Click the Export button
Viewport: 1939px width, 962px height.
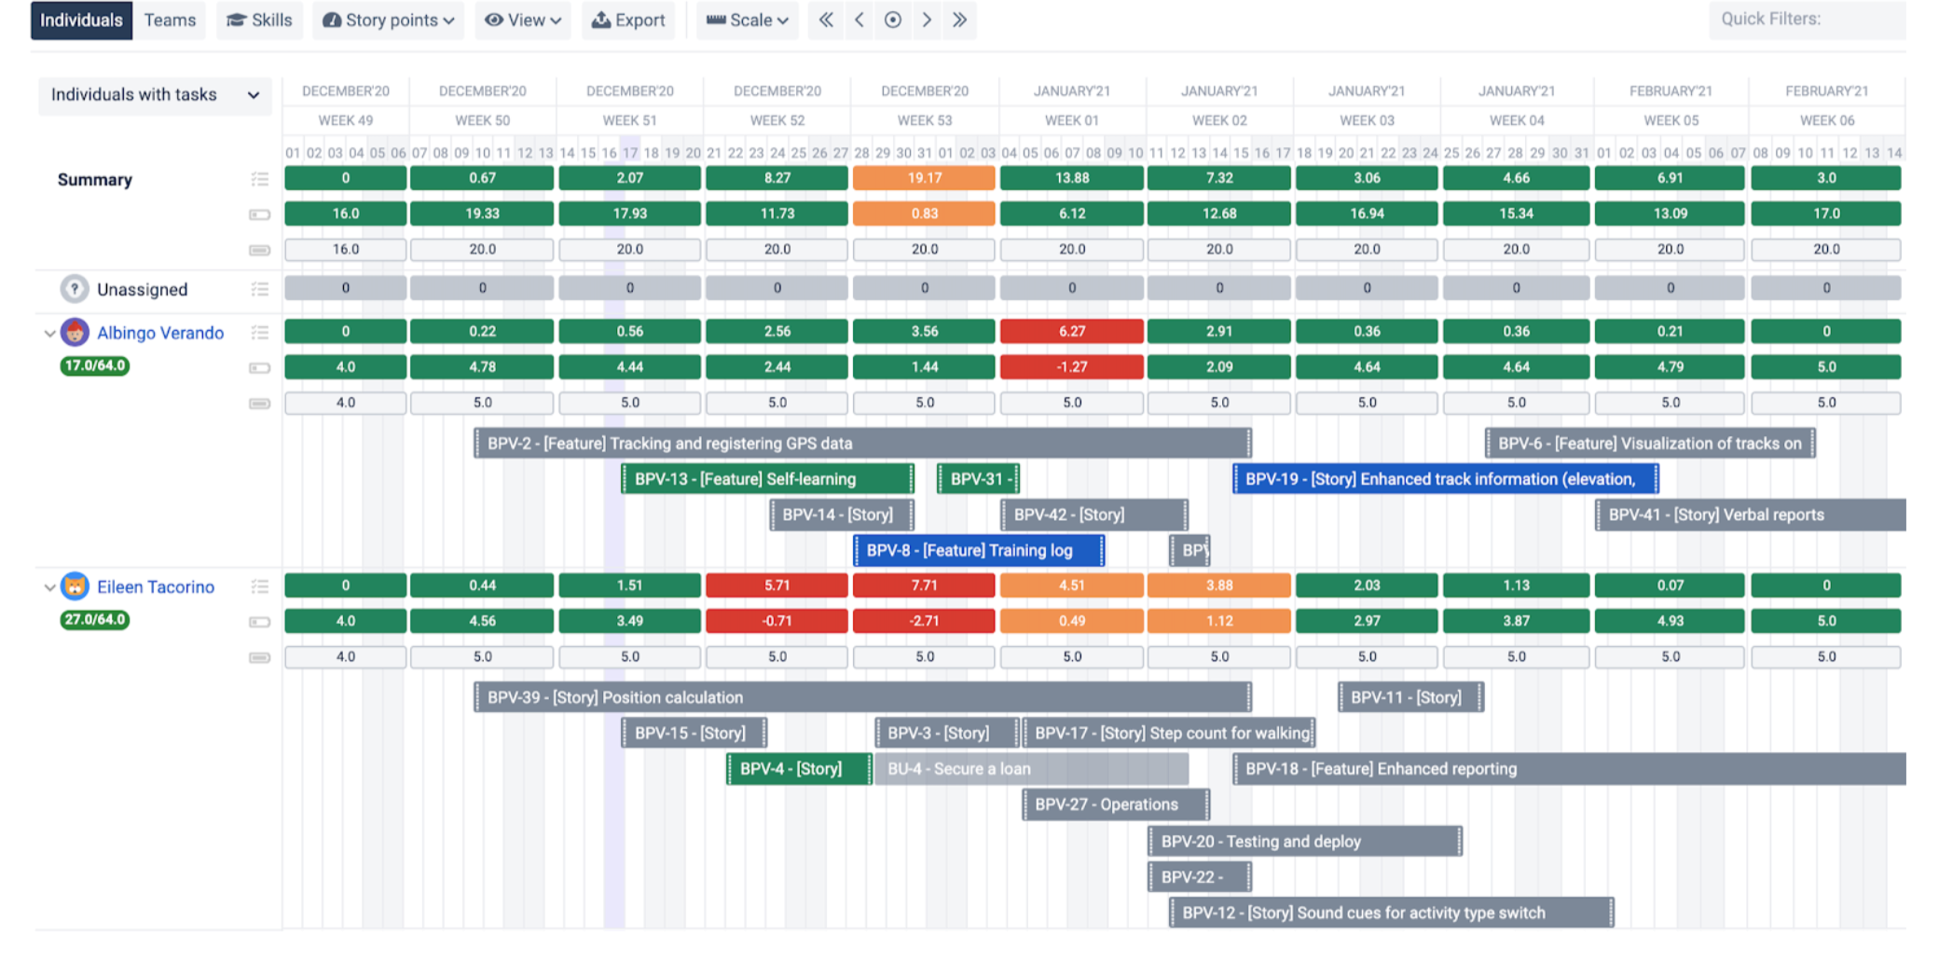pos(628,20)
